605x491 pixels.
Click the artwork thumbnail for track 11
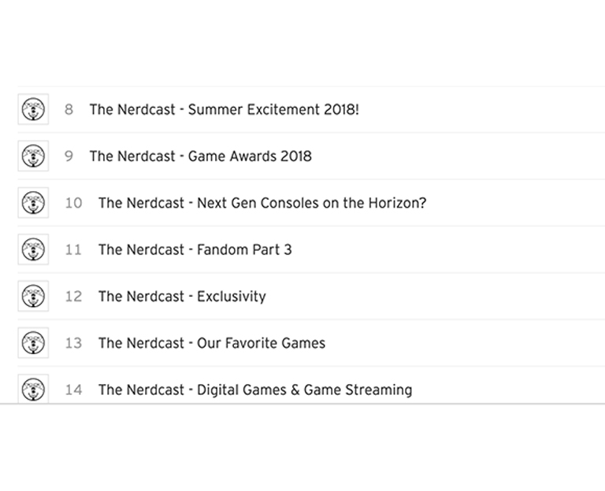click(x=33, y=249)
